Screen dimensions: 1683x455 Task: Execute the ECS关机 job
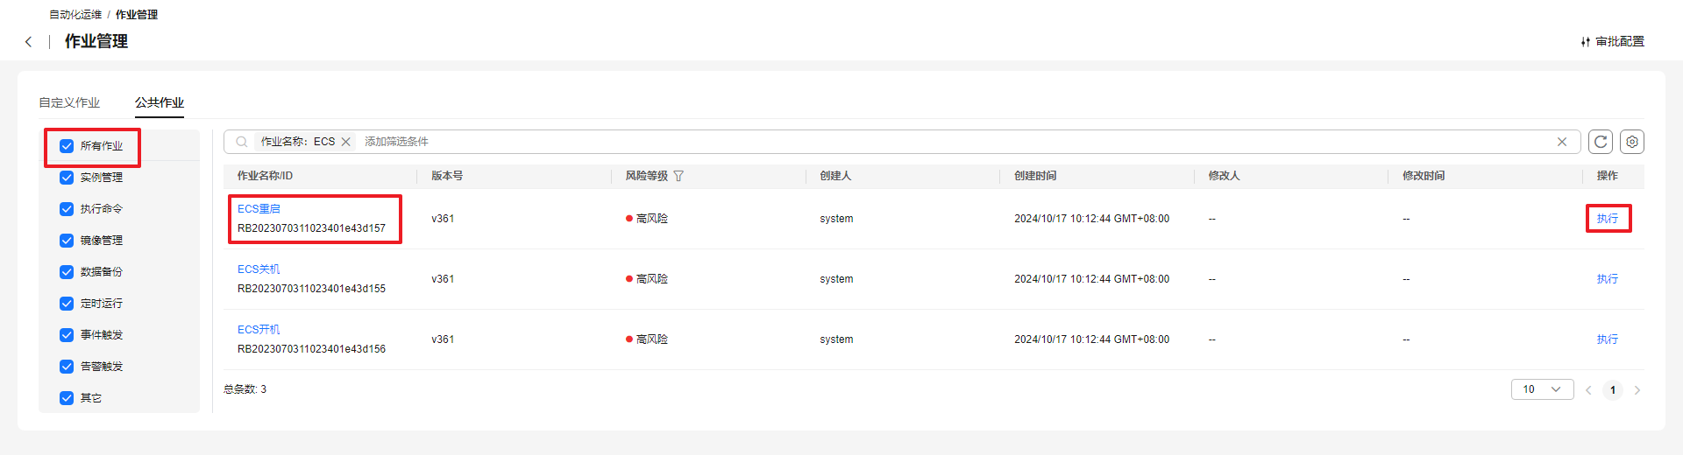1608,279
